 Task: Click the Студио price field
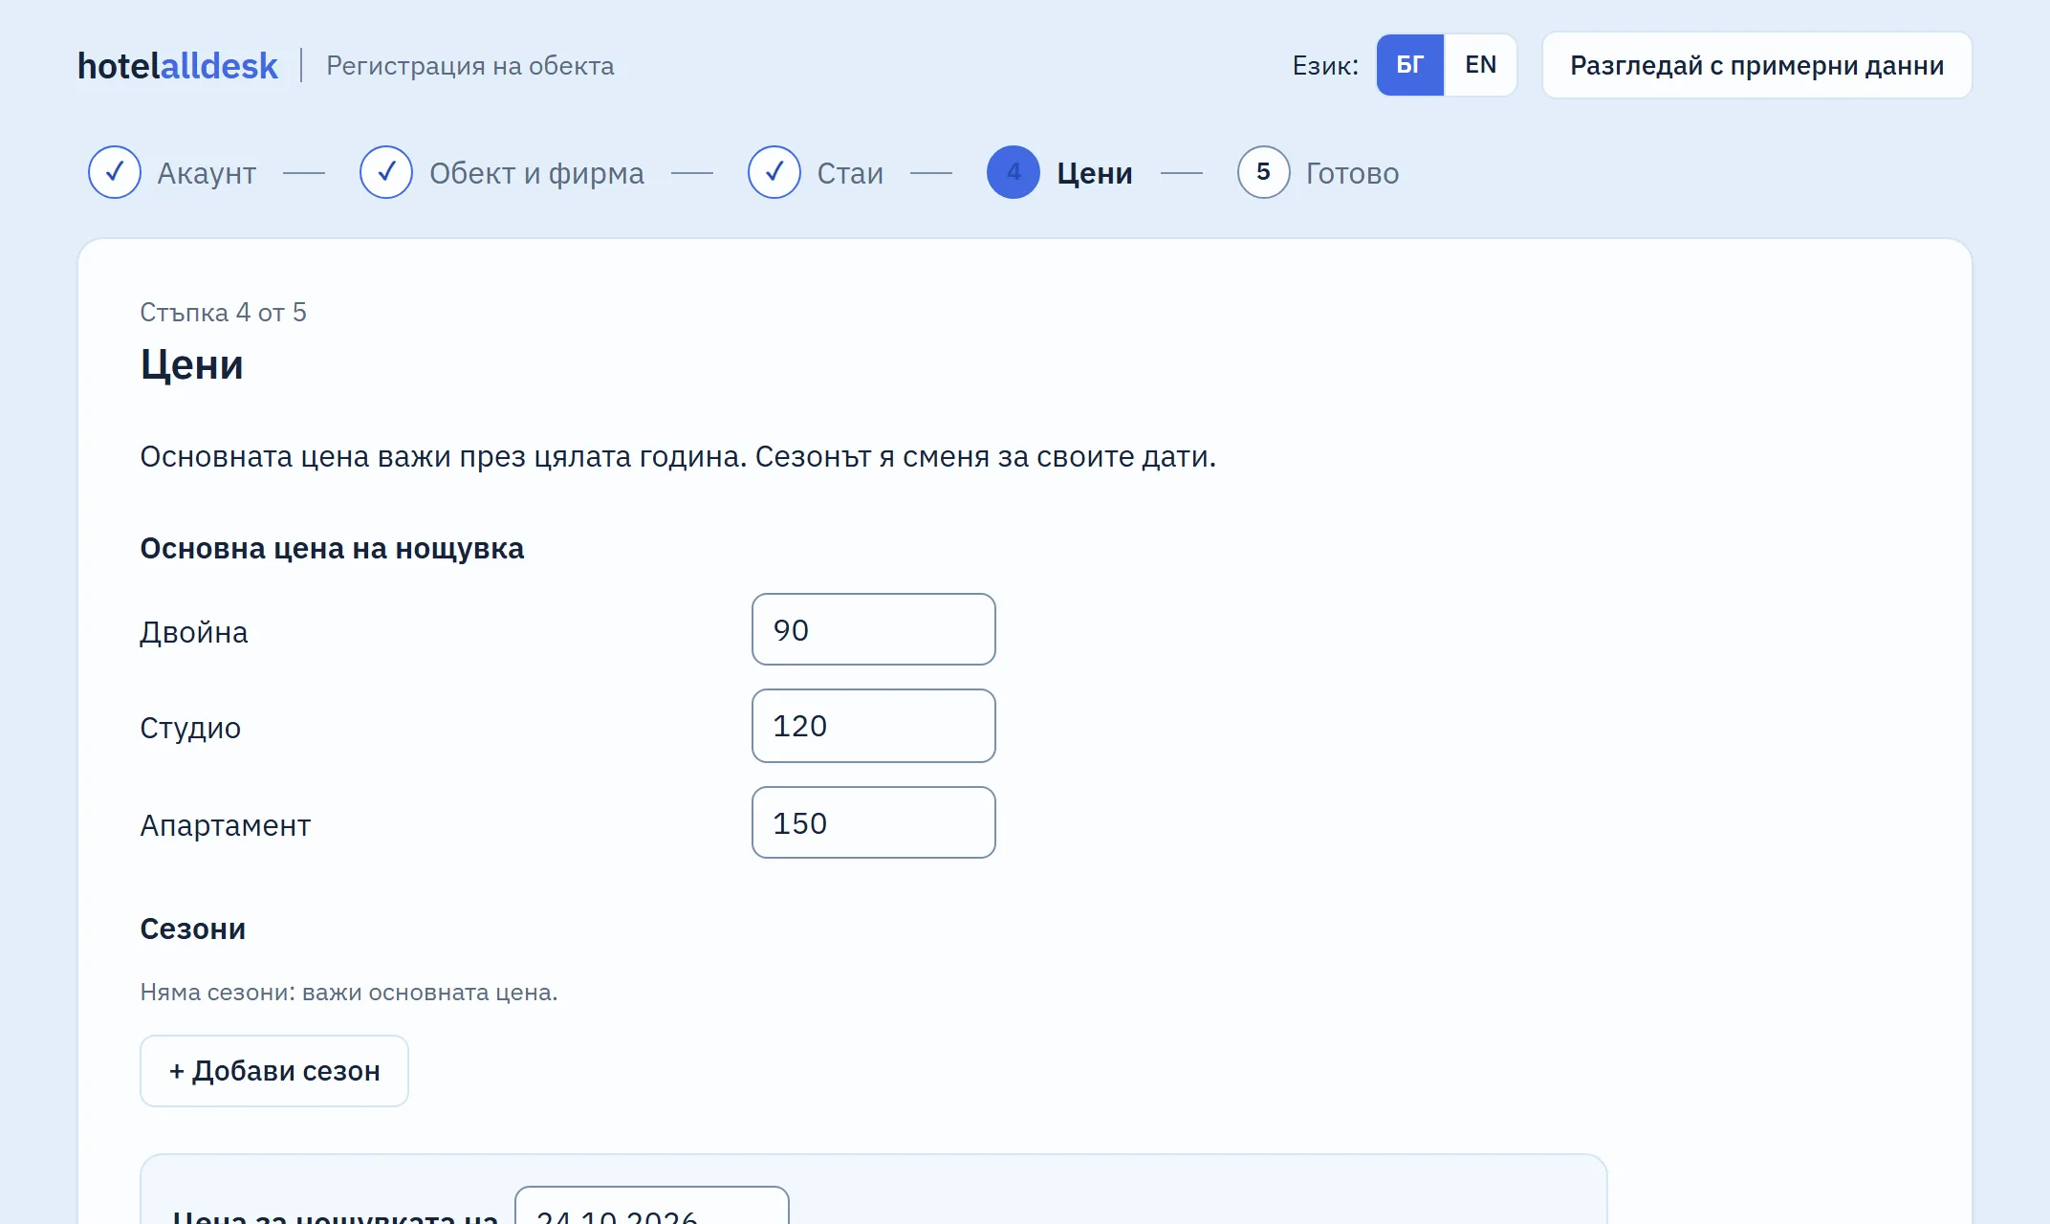coord(874,726)
